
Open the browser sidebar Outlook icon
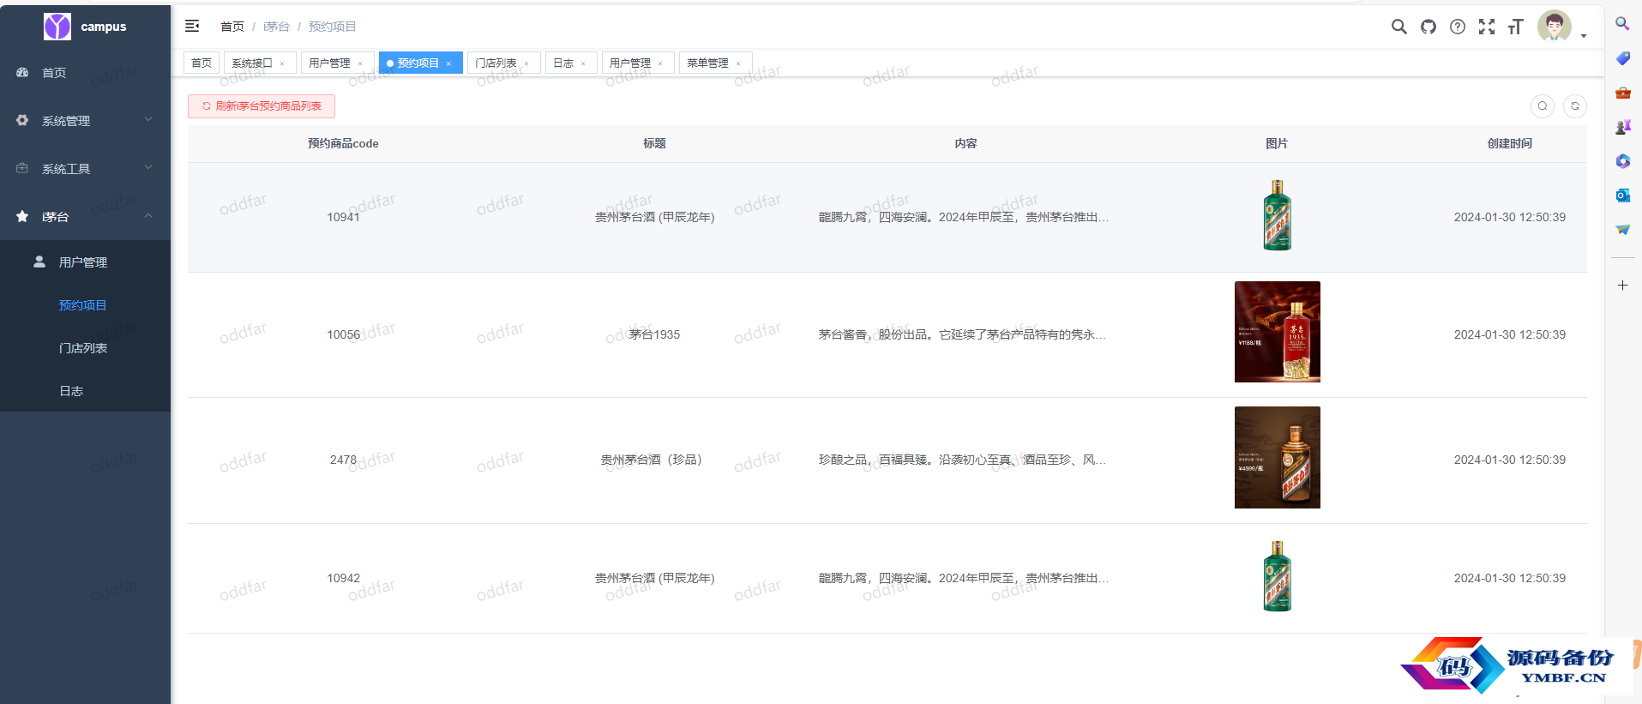[x=1622, y=196]
